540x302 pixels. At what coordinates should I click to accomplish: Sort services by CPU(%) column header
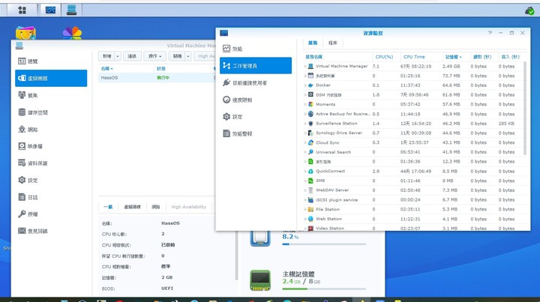384,57
